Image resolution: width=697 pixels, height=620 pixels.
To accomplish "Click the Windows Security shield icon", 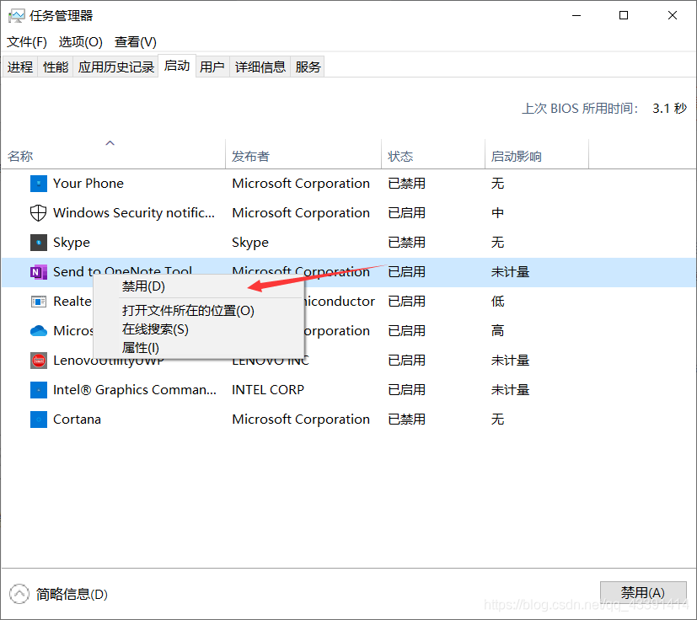I will [38, 213].
